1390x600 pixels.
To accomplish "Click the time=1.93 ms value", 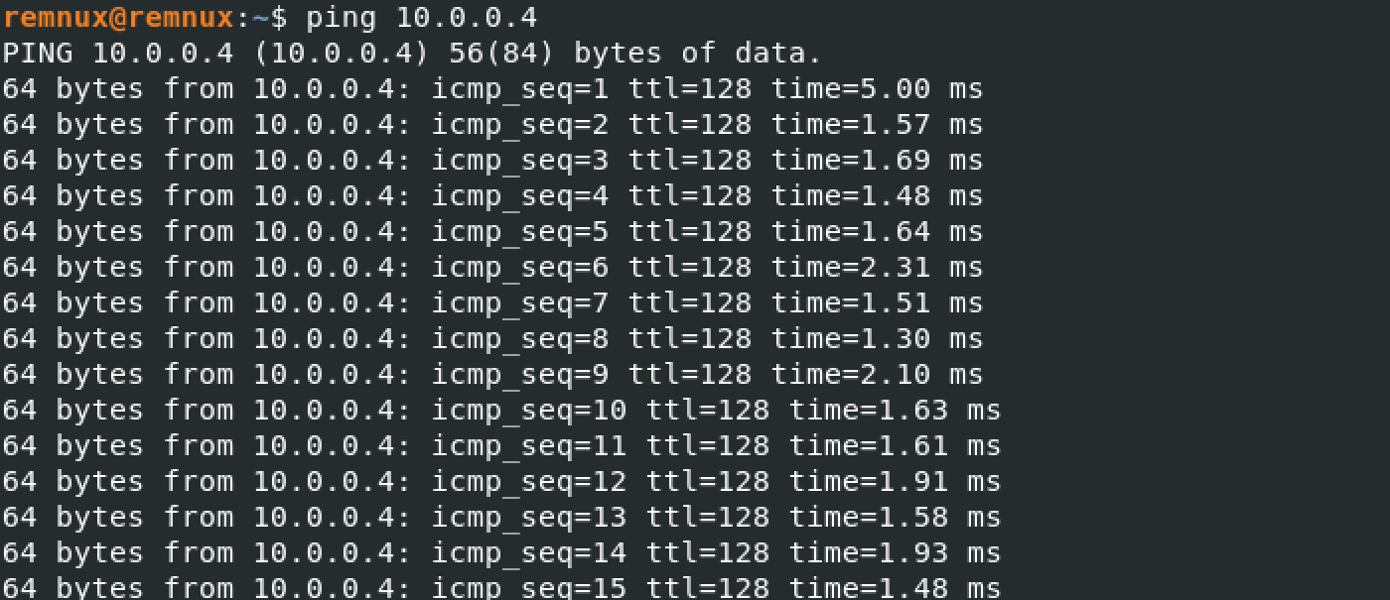I will tap(895, 553).
